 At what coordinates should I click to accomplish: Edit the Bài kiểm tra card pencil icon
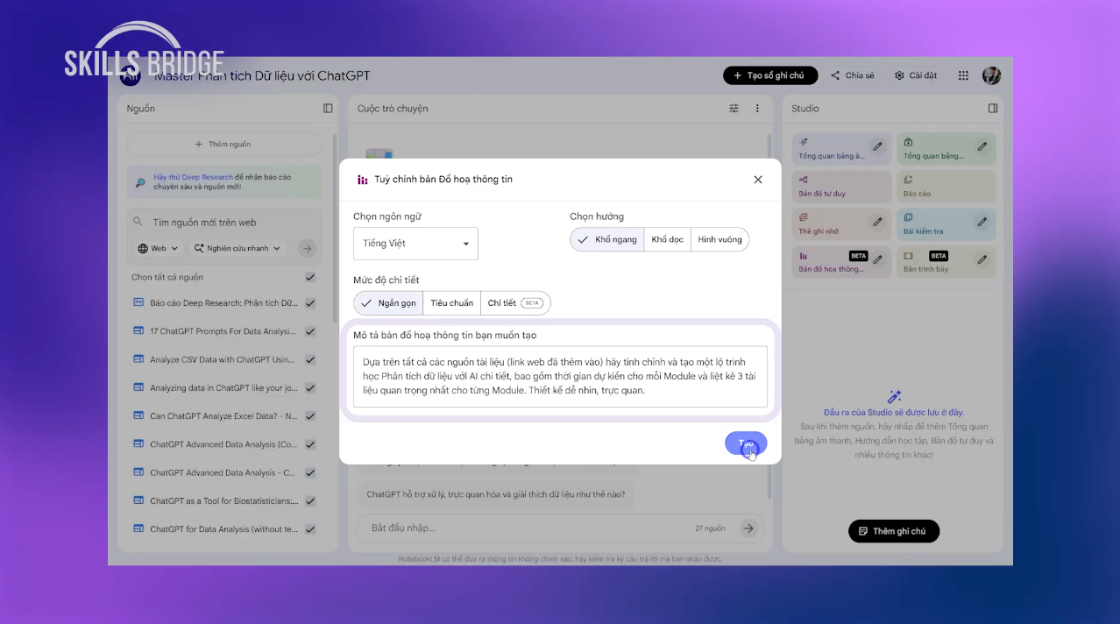tap(982, 222)
